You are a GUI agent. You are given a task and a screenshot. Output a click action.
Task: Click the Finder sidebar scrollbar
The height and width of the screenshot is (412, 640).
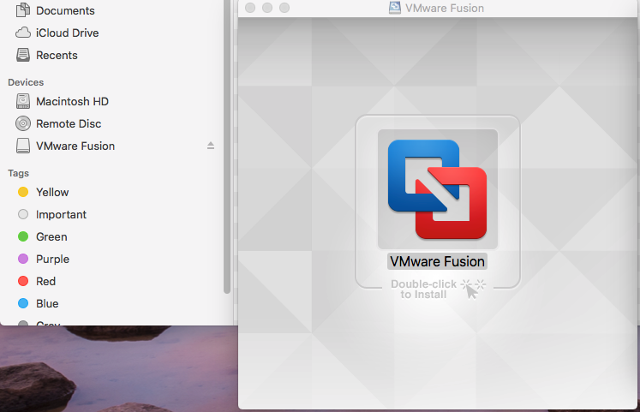pos(227,146)
